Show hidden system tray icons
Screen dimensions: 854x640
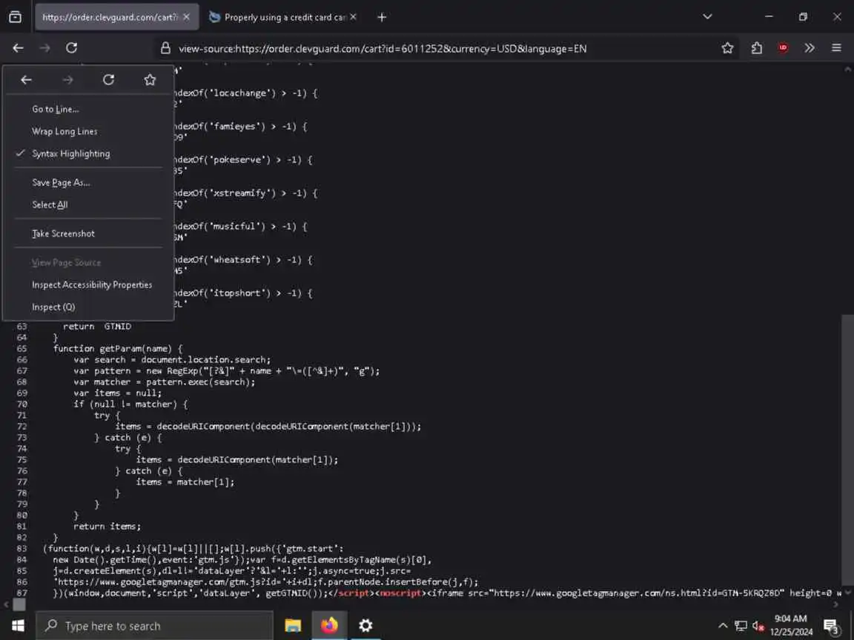pos(723,625)
